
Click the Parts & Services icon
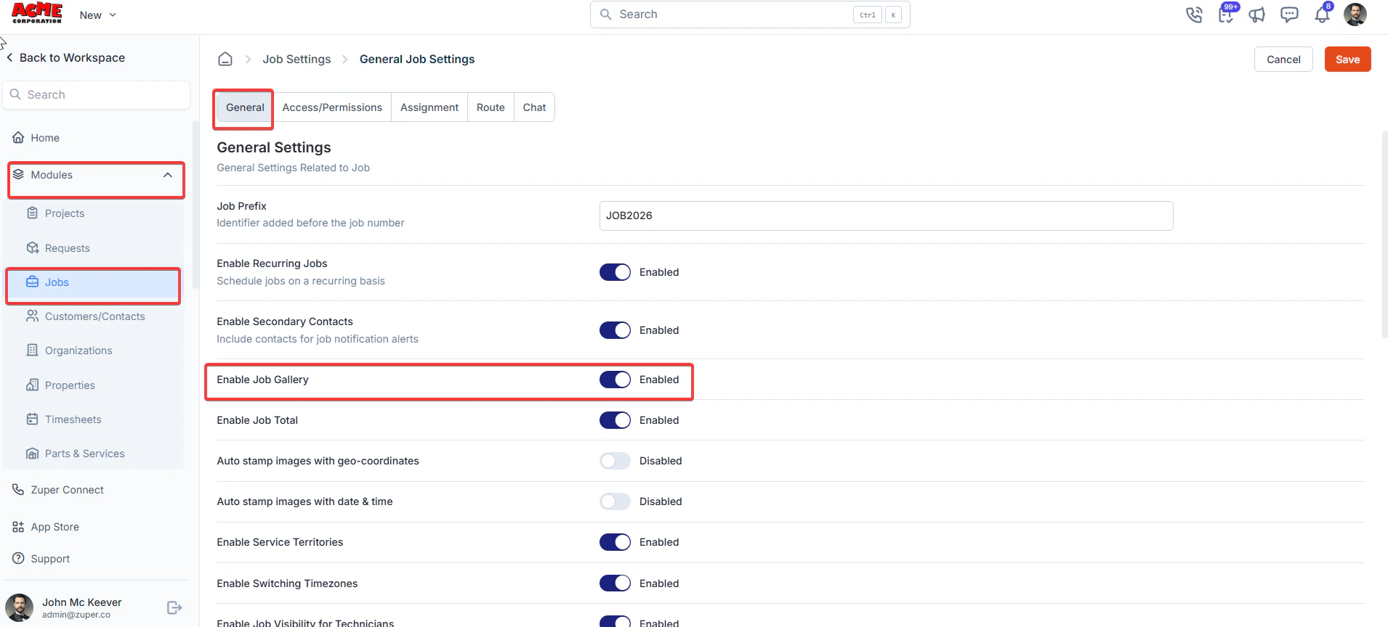(33, 453)
